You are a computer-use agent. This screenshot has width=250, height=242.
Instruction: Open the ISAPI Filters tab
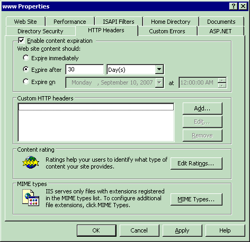coord(119,22)
